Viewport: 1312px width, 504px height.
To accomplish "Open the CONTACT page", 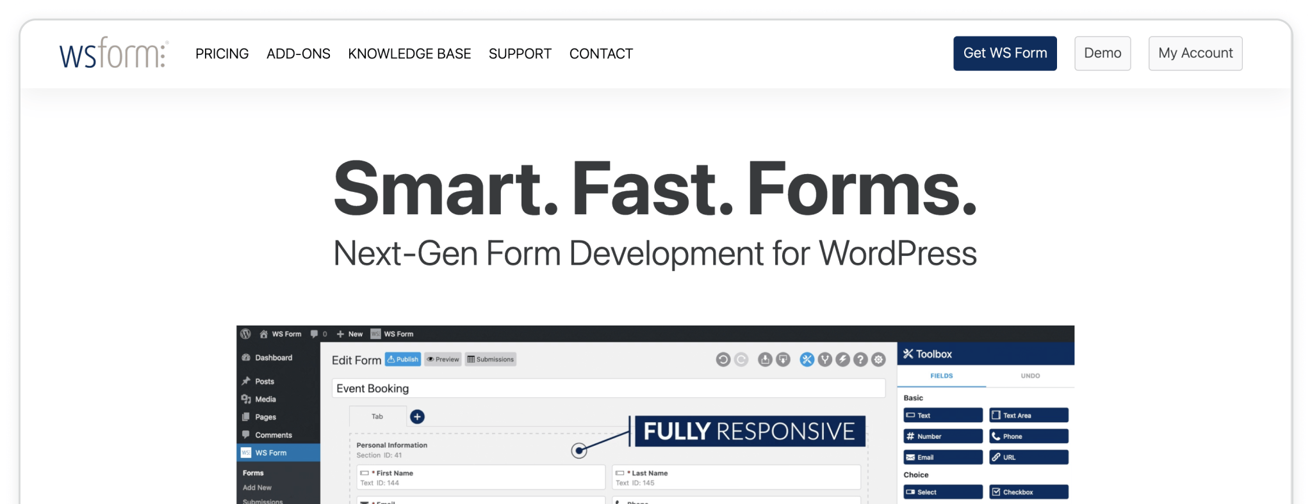I will (x=601, y=54).
